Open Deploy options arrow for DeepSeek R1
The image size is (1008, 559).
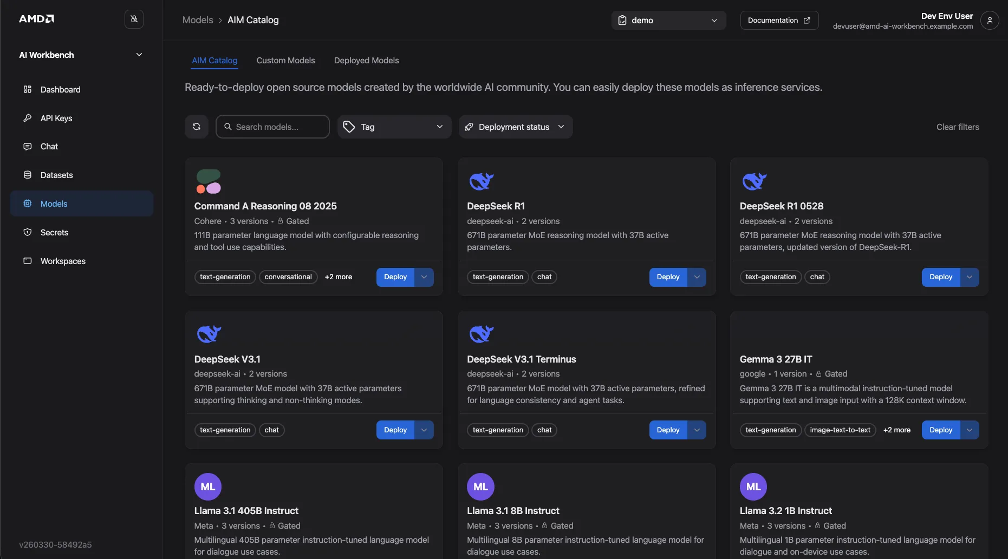point(697,277)
